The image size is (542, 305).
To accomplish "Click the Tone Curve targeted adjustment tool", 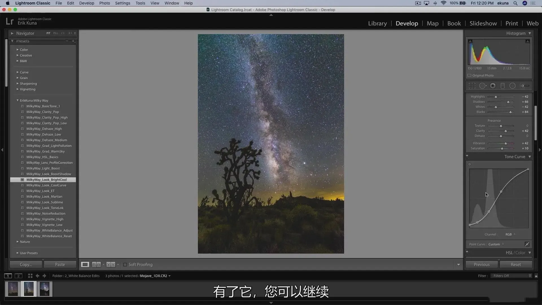I will 470,164.
